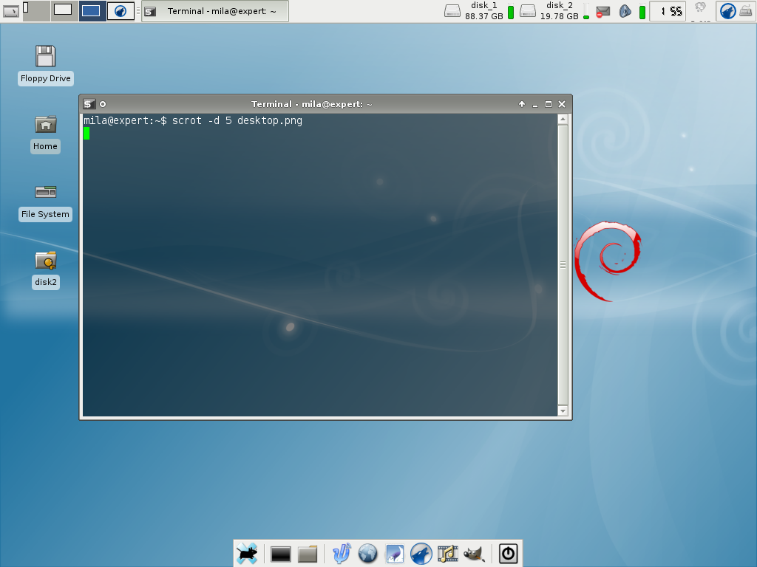Viewport: 757px width, 567px height.
Task: Switch to the third highlighted workspace
Action: tap(92, 10)
